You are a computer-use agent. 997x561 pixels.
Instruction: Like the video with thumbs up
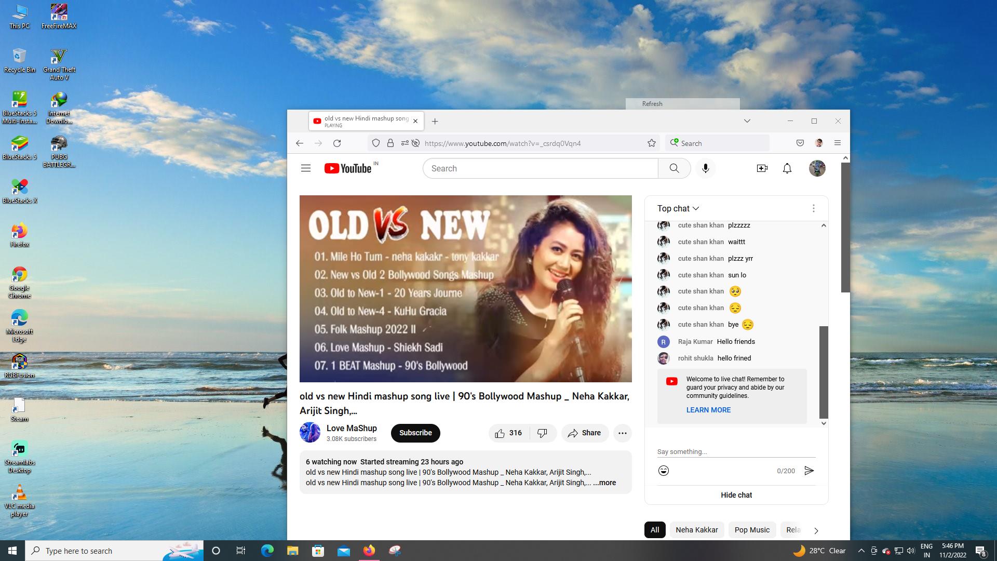pos(500,433)
